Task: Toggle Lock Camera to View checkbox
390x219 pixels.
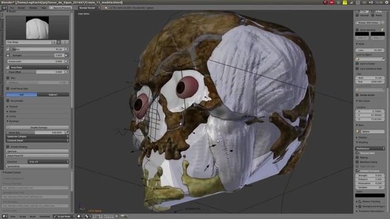Action: click(358, 69)
